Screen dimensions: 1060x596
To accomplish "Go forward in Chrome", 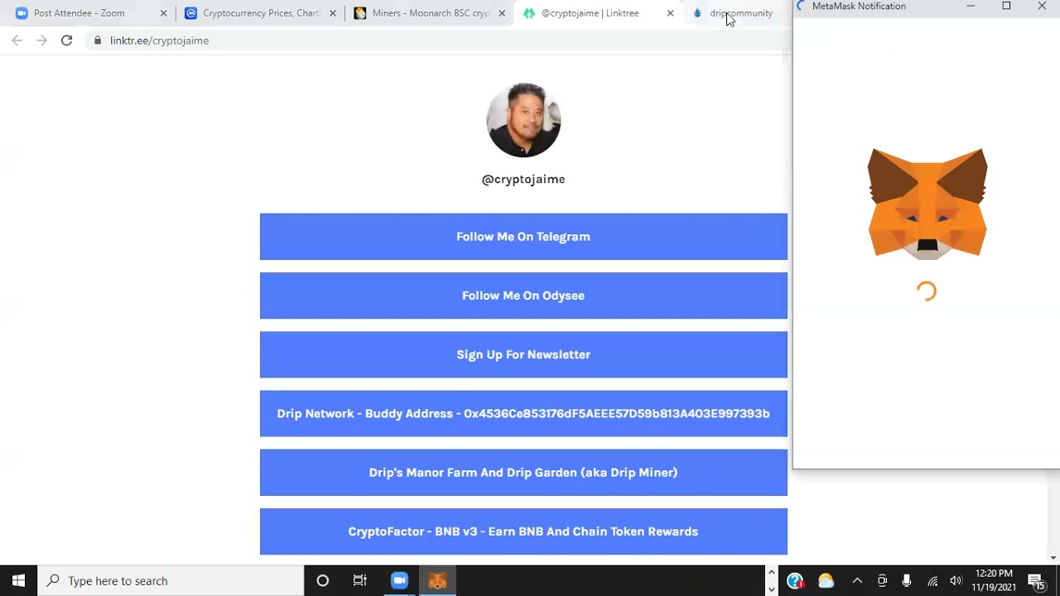I will [x=41, y=41].
